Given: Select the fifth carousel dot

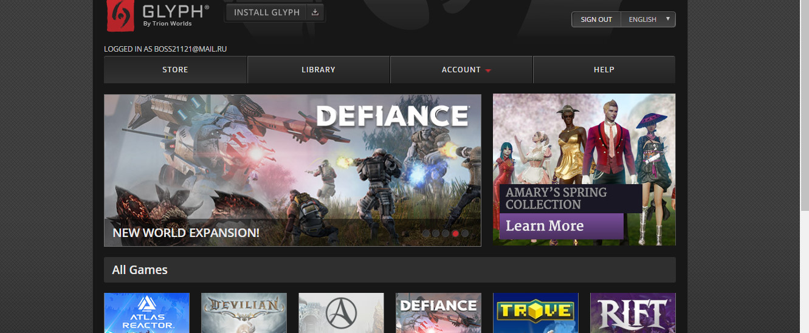Looking at the screenshot, I should coord(465,233).
